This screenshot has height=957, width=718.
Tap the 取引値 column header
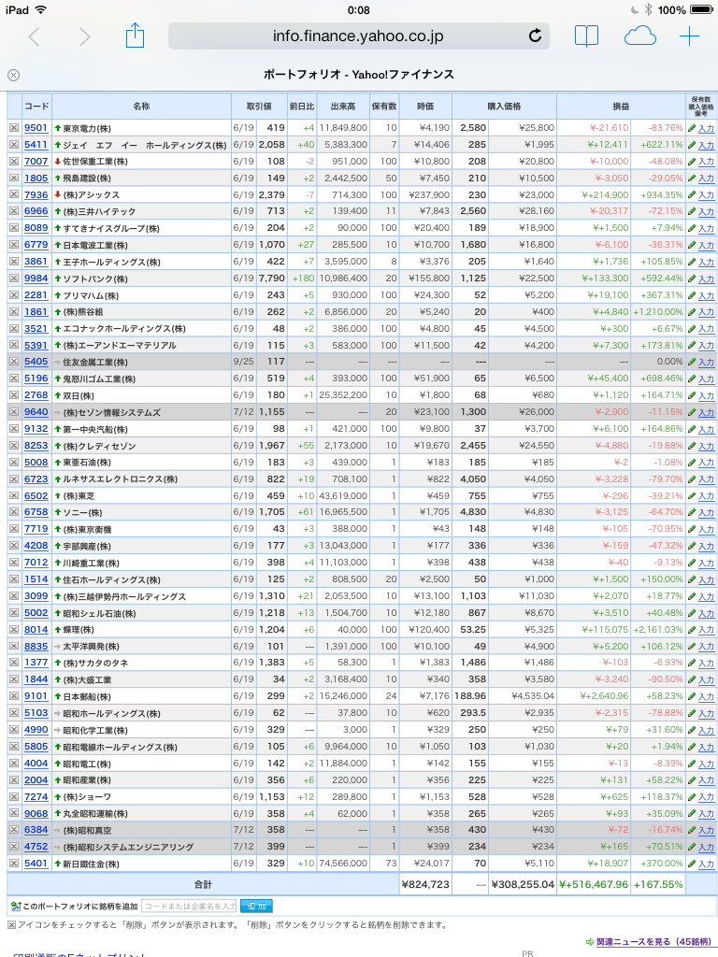click(259, 107)
